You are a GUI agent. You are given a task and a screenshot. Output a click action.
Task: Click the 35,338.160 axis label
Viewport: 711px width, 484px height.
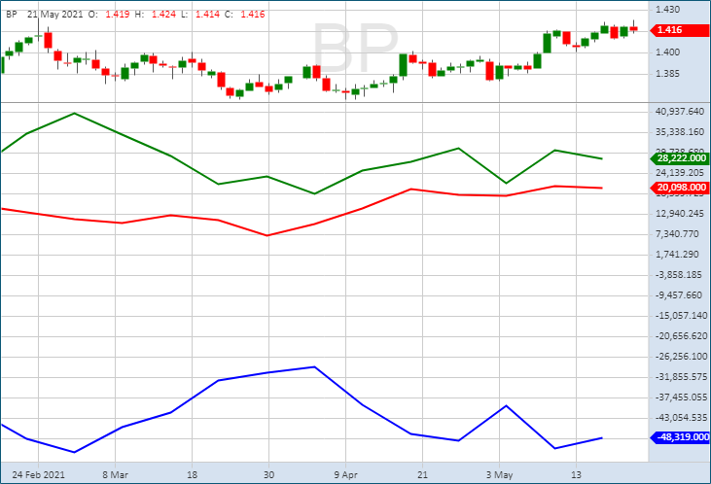point(680,132)
